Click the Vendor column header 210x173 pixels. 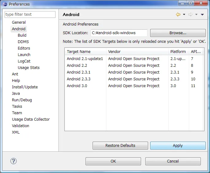(x=137, y=51)
